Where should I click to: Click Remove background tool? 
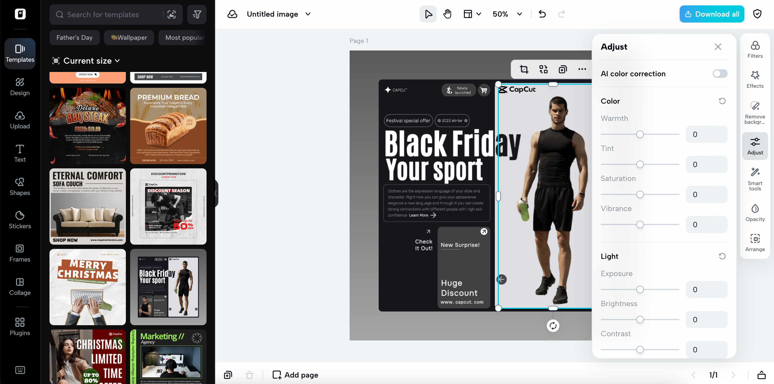coord(755,113)
